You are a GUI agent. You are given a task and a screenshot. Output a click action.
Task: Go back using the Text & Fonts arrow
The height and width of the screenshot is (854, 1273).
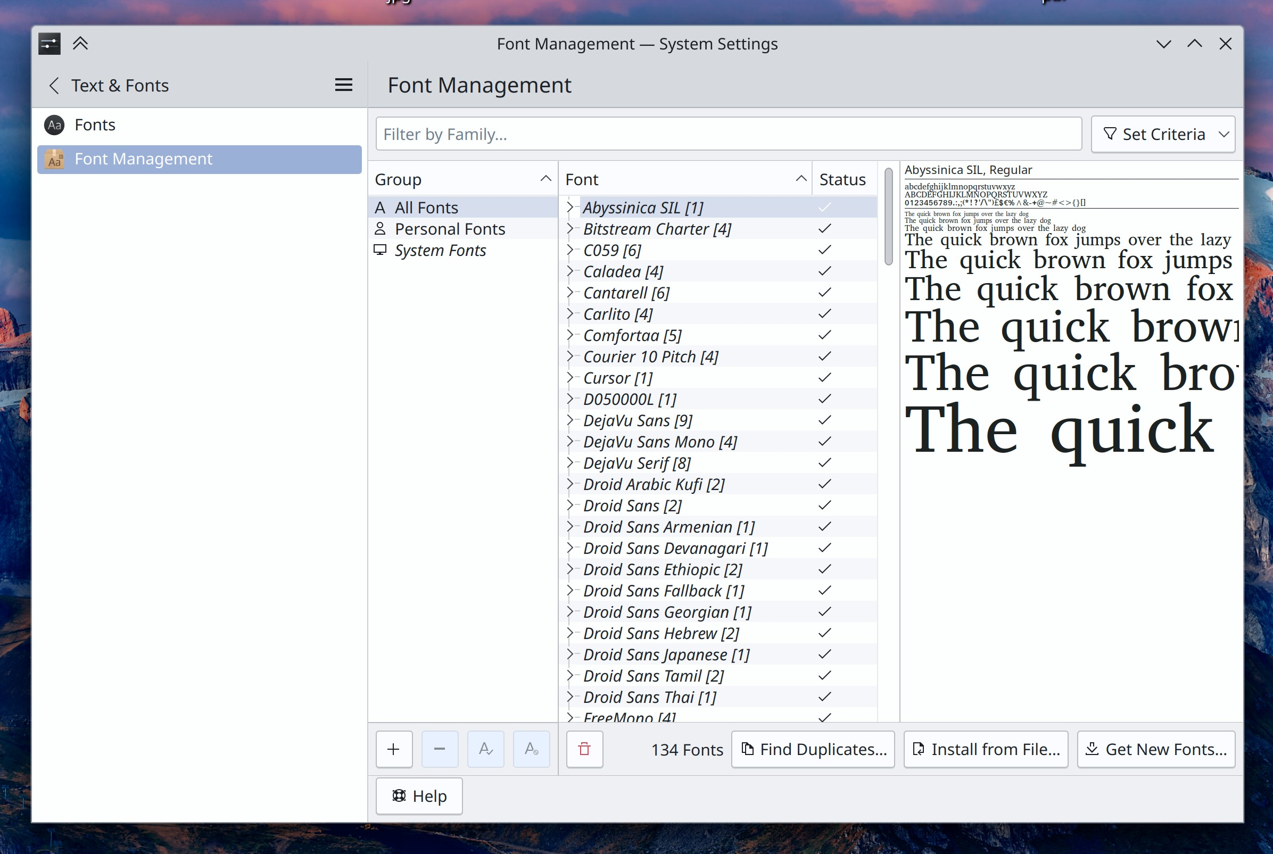(x=54, y=86)
